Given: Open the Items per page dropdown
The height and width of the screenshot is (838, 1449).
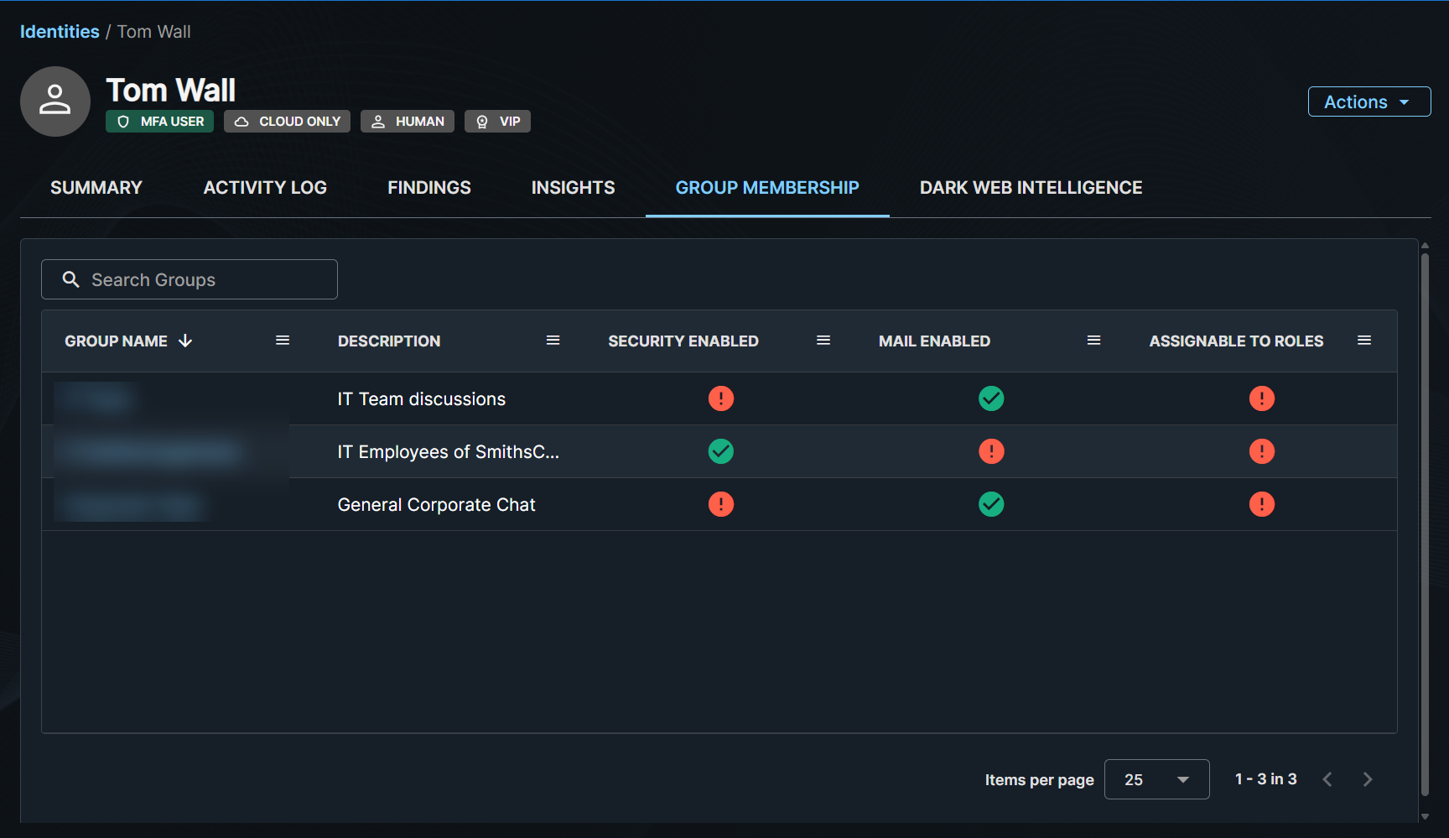Looking at the screenshot, I should click(x=1156, y=779).
